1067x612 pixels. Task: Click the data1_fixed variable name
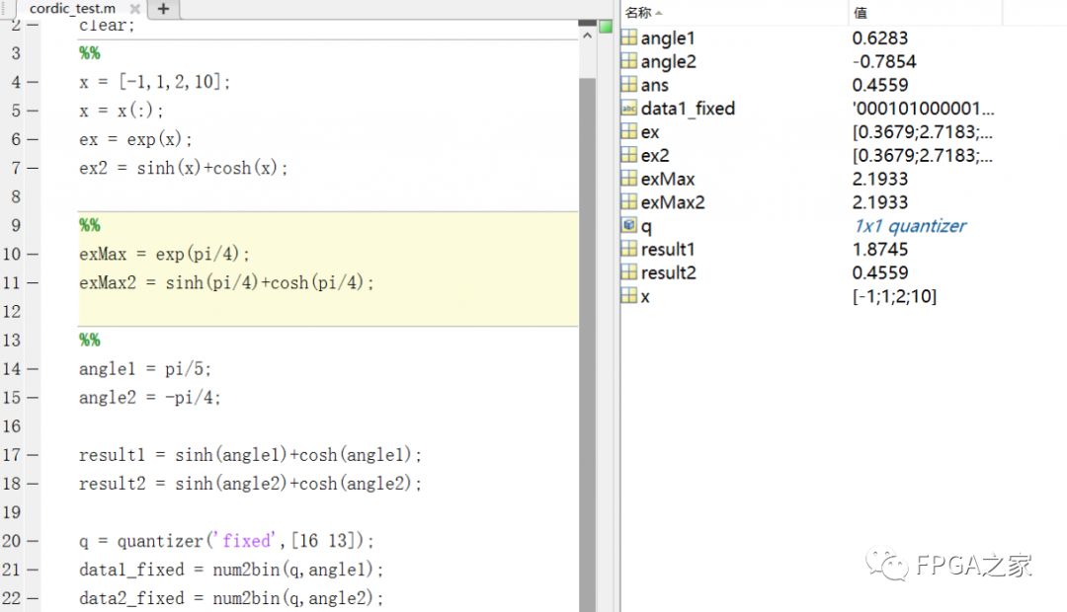688,109
